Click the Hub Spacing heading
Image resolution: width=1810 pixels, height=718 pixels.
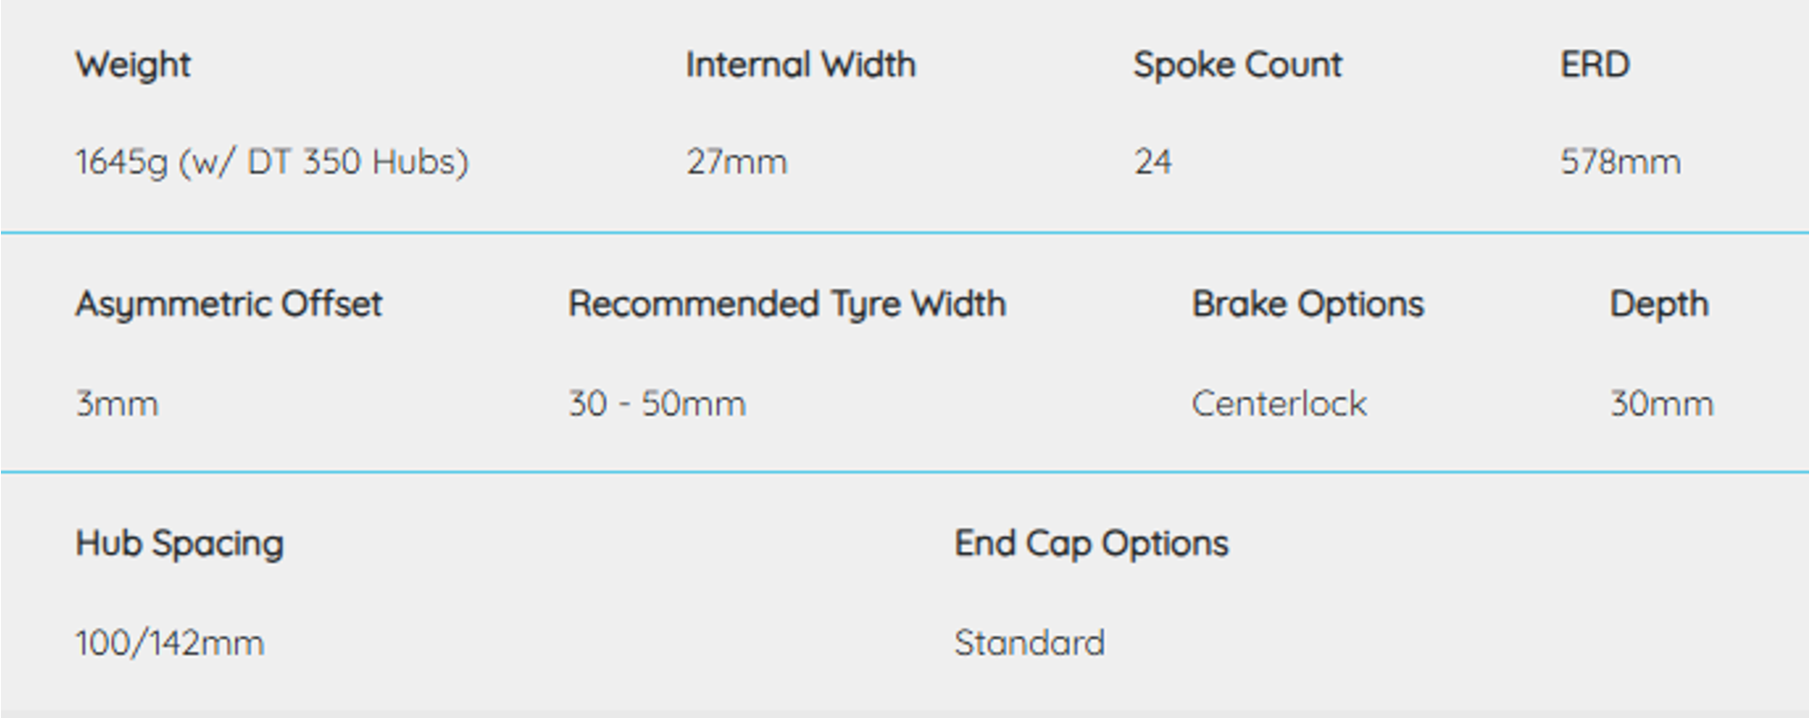(179, 544)
